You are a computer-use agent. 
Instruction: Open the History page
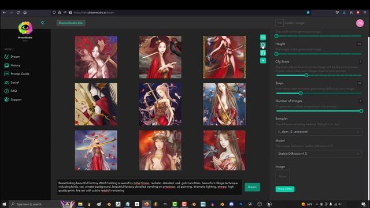click(16, 65)
